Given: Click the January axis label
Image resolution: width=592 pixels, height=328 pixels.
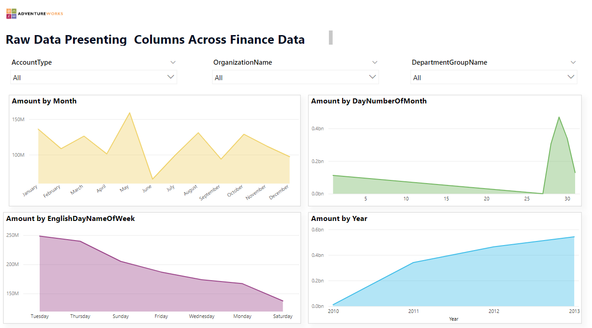Looking at the screenshot, I should (x=29, y=189).
